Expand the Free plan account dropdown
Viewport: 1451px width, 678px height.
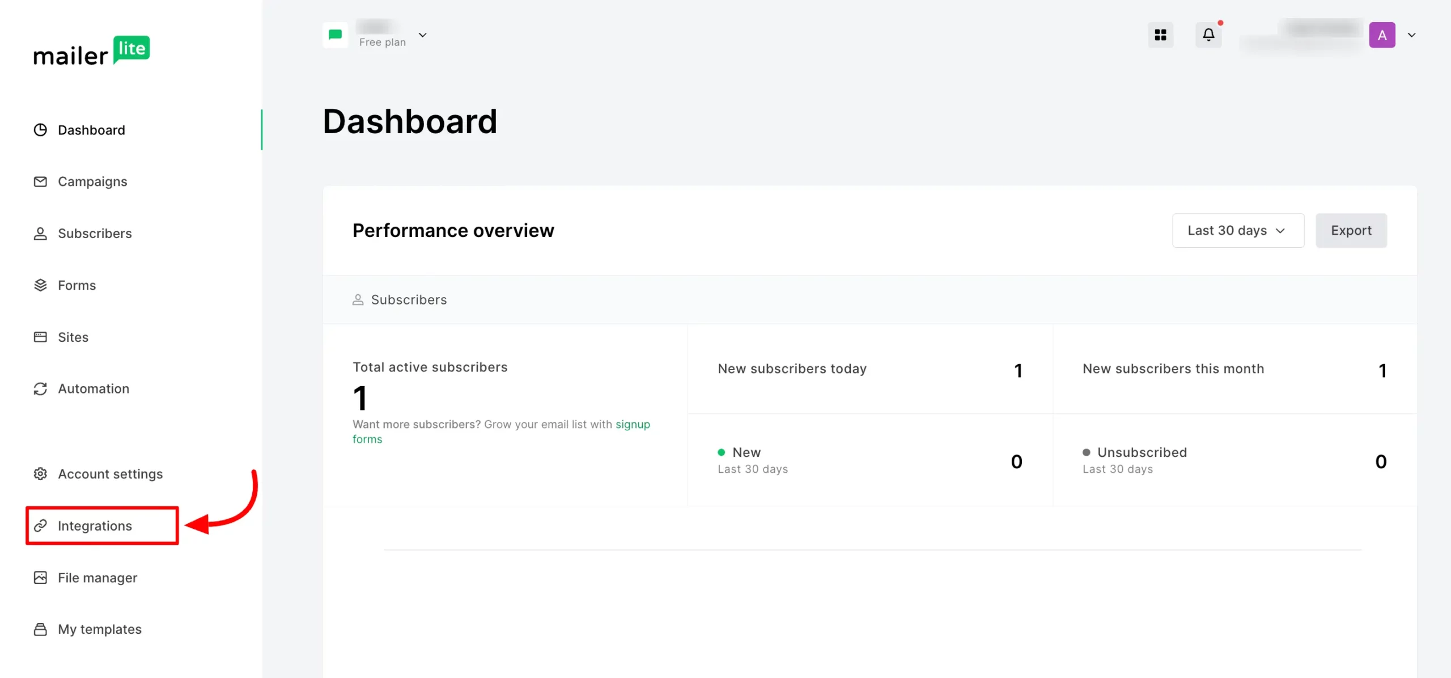422,35
